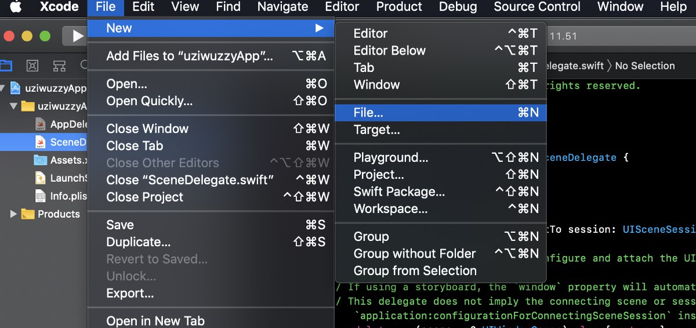Choose Group without Folder

(x=440, y=254)
